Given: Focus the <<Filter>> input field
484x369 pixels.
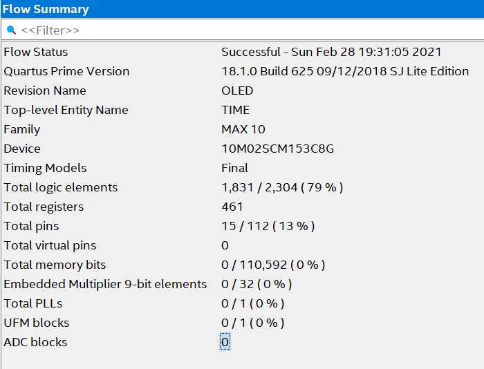Looking at the screenshot, I should 243,30.
